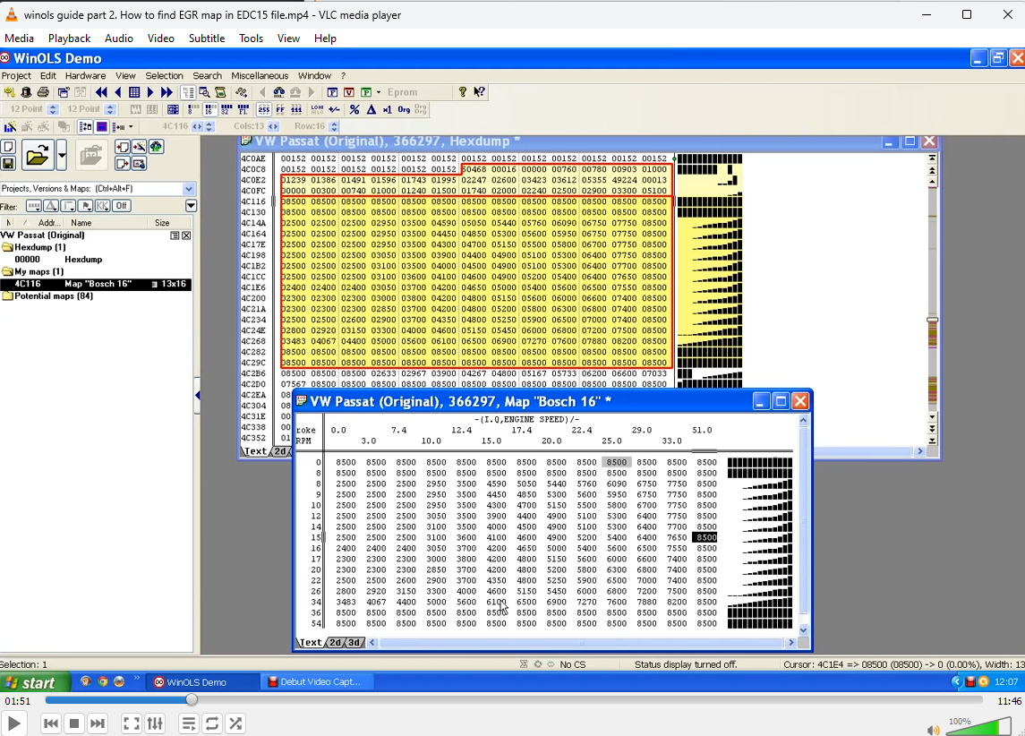
Task: Open VLC Playback menu
Action: coord(69,39)
